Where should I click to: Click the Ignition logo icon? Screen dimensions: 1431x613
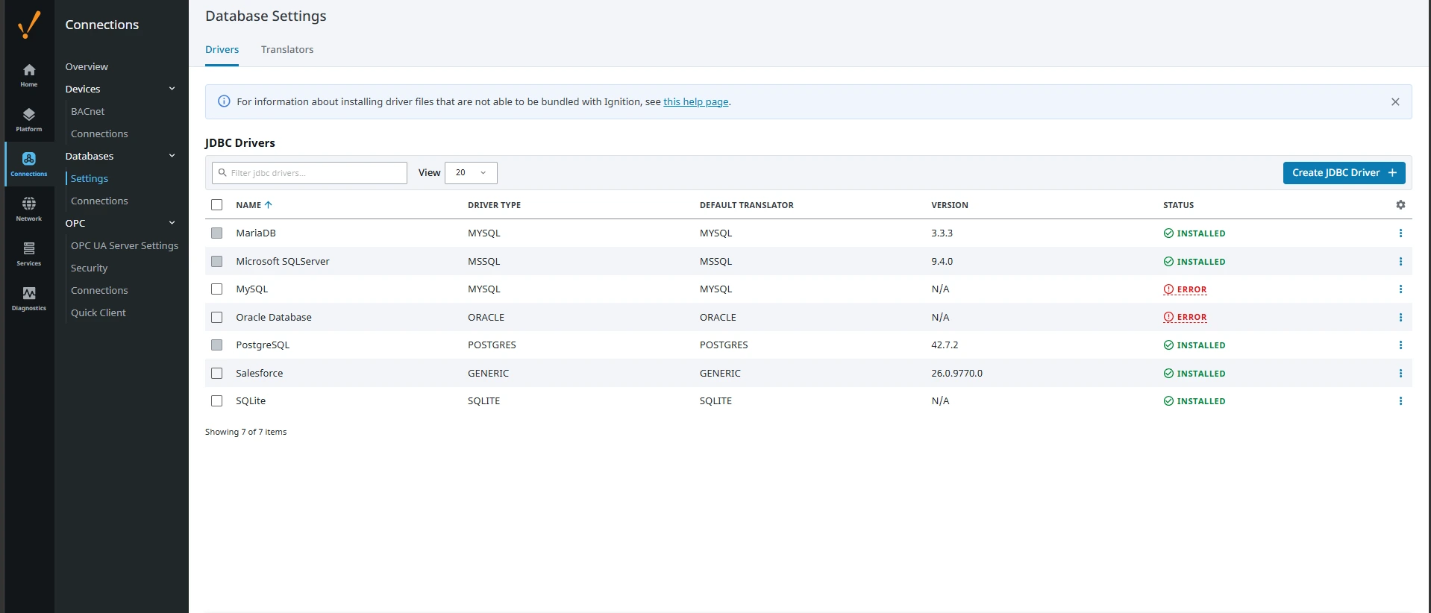(x=29, y=25)
